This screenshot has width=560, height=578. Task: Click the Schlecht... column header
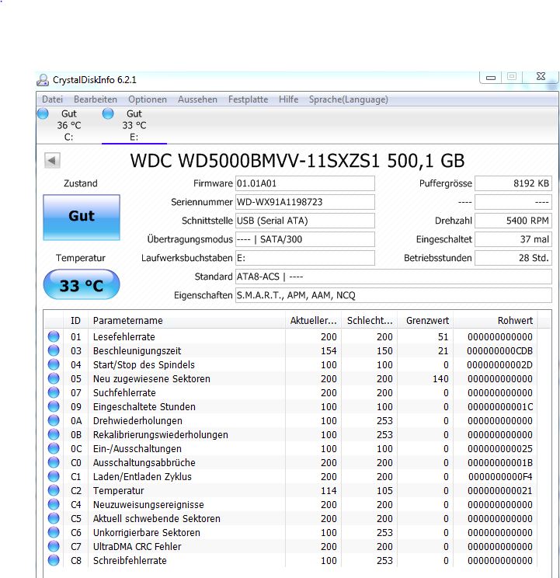coord(370,321)
